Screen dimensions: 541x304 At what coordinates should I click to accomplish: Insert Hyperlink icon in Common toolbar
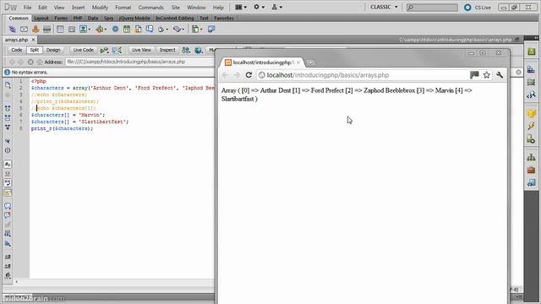coord(13,30)
